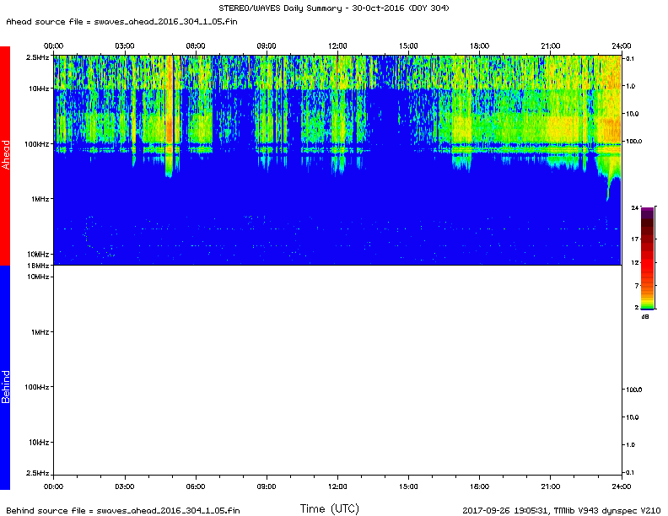The image size is (668, 516).
Task: Click the 21:00 tick on top time axis
Action: pos(551,46)
